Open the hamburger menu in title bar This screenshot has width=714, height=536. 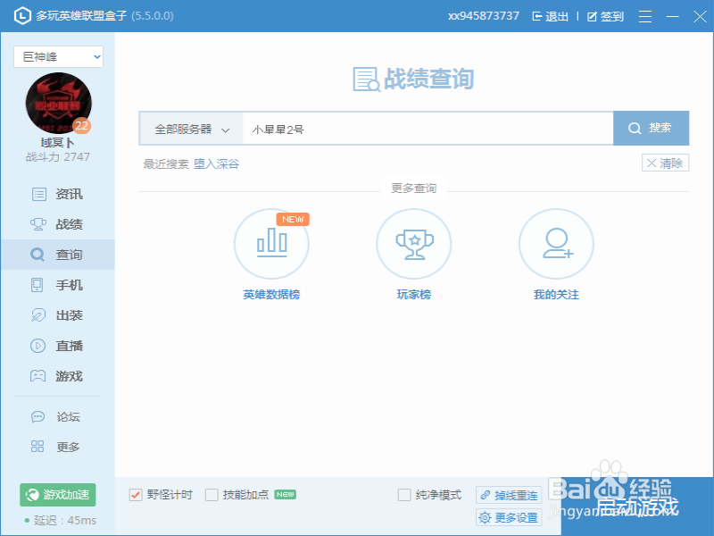coord(644,17)
